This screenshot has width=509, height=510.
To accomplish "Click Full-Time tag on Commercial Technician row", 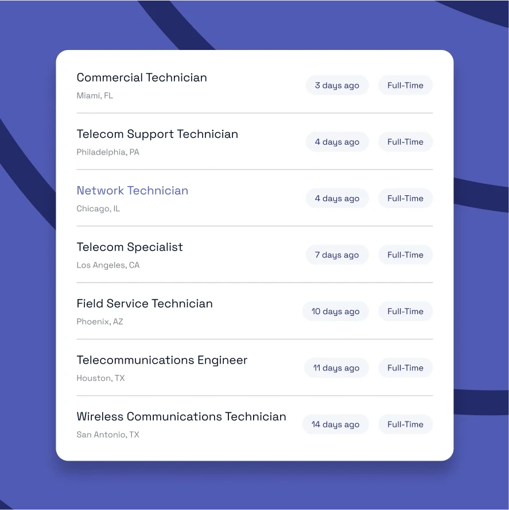I will 405,85.
